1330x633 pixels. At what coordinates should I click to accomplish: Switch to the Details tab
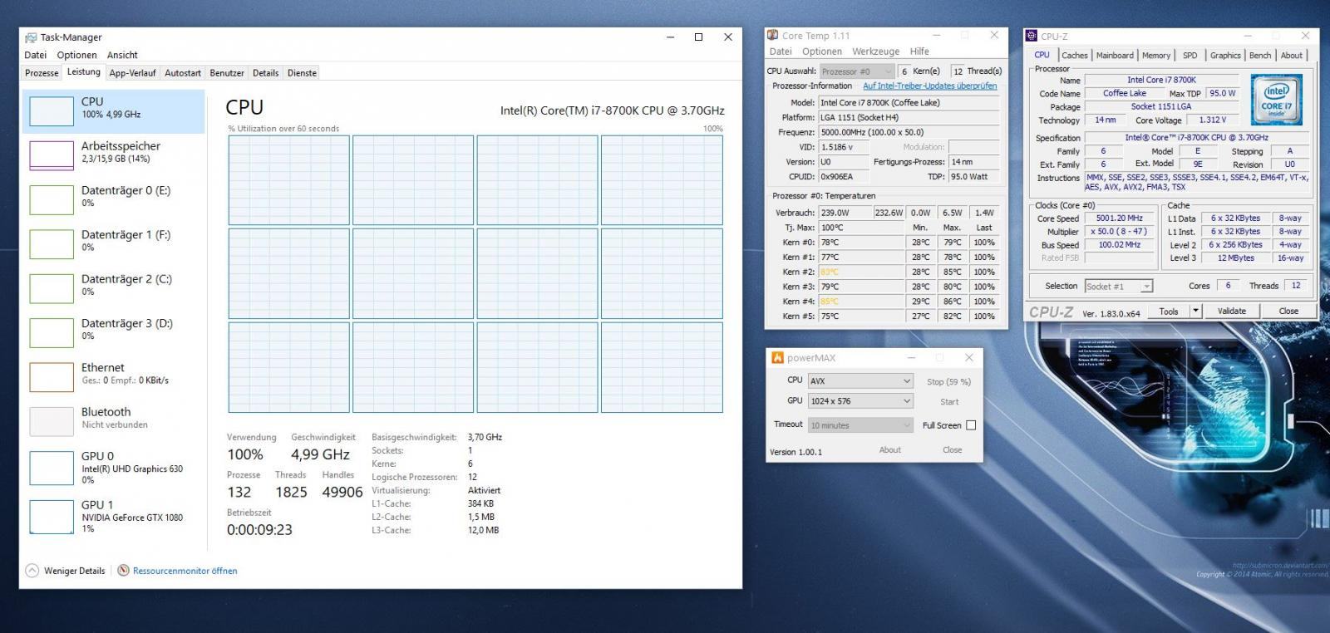pyautogui.click(x=266, y=73)
